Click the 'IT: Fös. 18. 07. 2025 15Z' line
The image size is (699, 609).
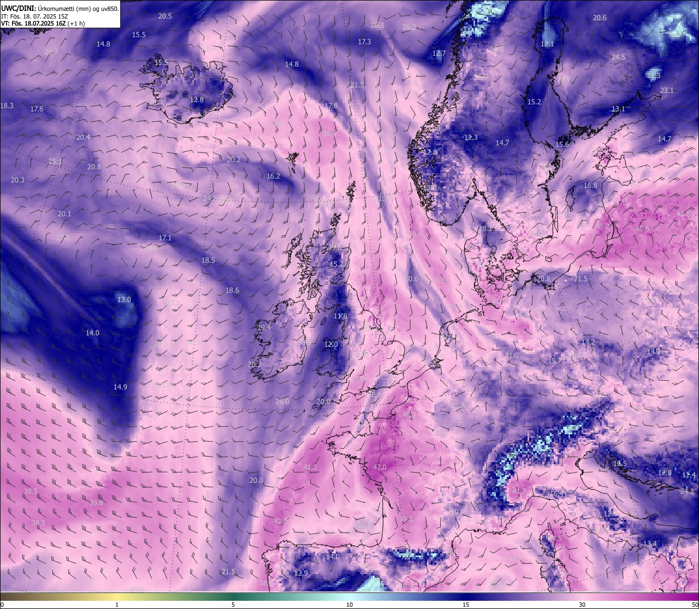click(x=34, y=16)
